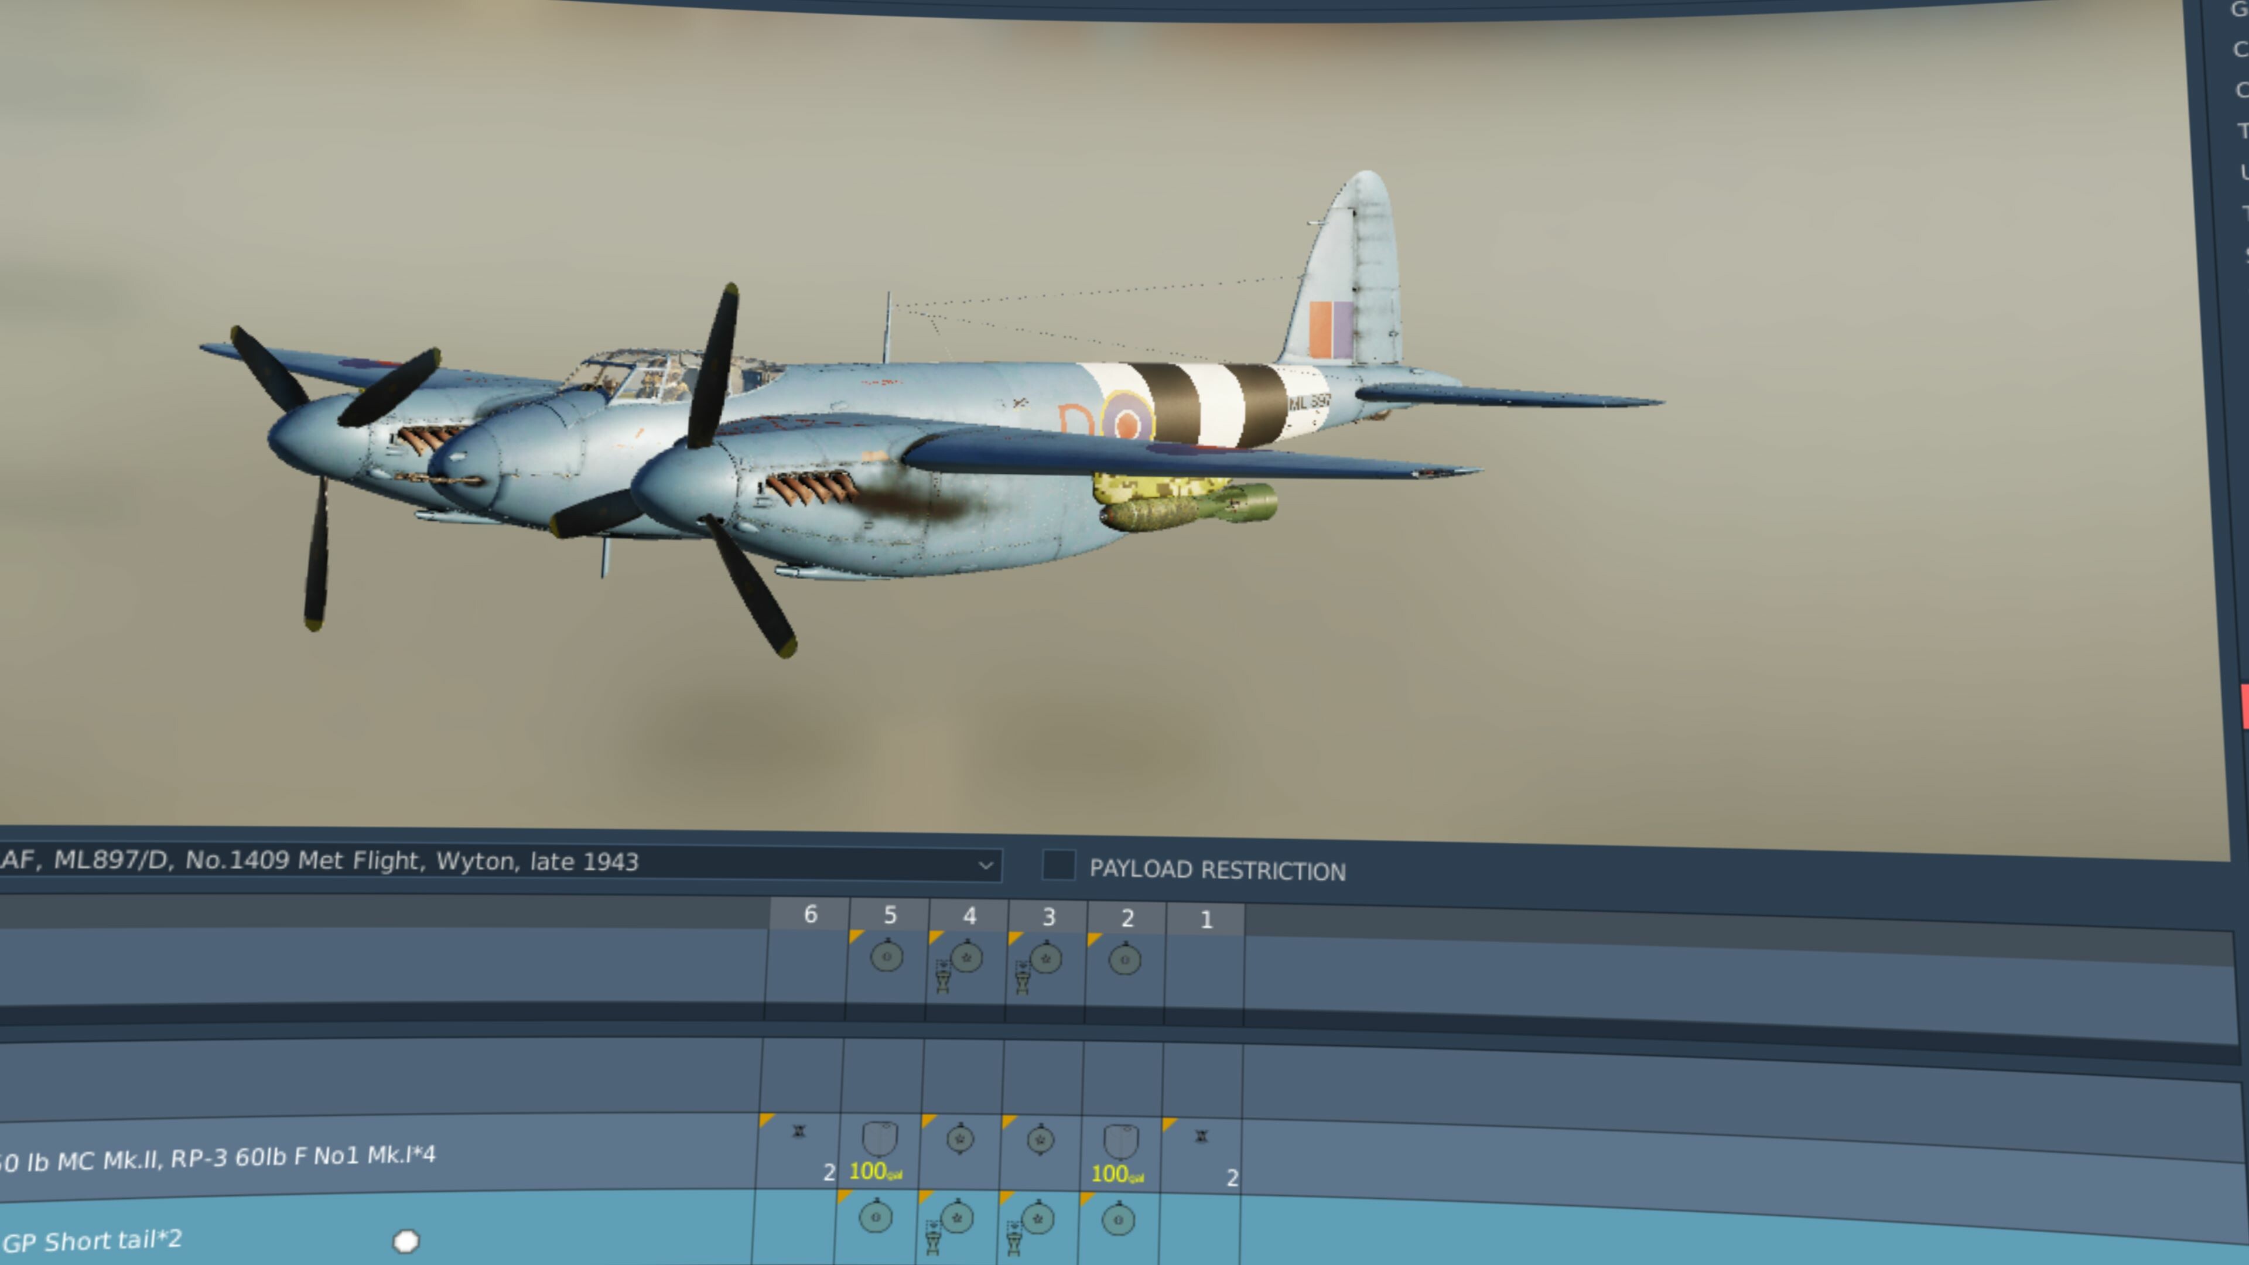
Task: Click pylon 3 bomb icon in RP-3 preset row
Action: [x=1040, y=1140]
